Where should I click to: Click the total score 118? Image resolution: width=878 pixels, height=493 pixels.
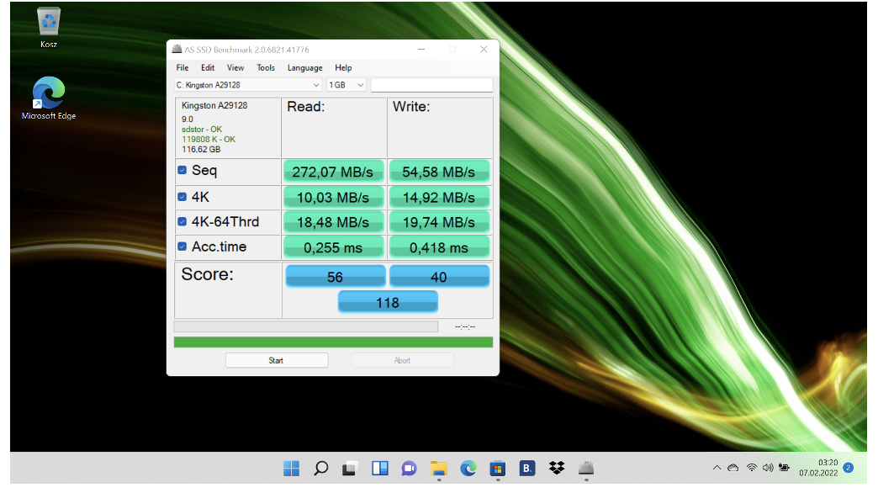tap(388, 303)
